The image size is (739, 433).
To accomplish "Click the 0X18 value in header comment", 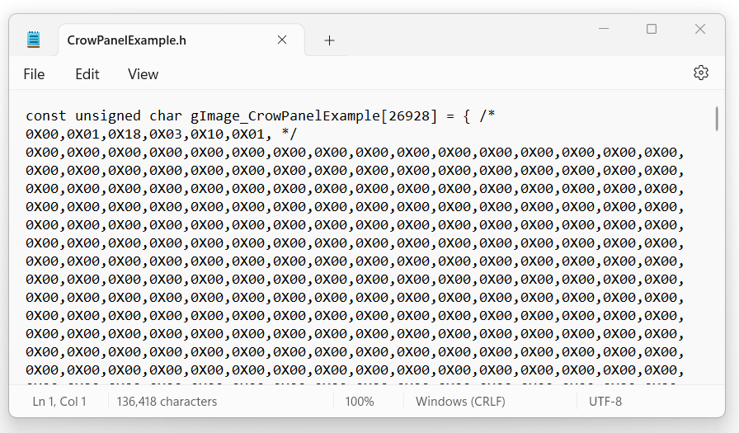I will 125,134.
